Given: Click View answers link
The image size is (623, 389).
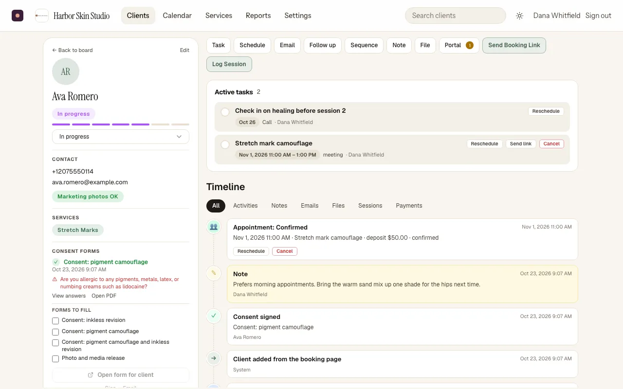Looking at the screenshot, I should tap(69, 296).
